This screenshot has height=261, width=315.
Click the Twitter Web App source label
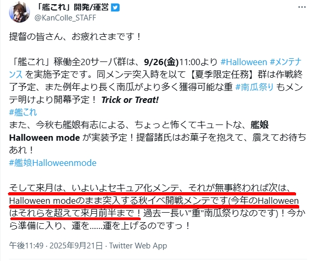click(138, 246)
